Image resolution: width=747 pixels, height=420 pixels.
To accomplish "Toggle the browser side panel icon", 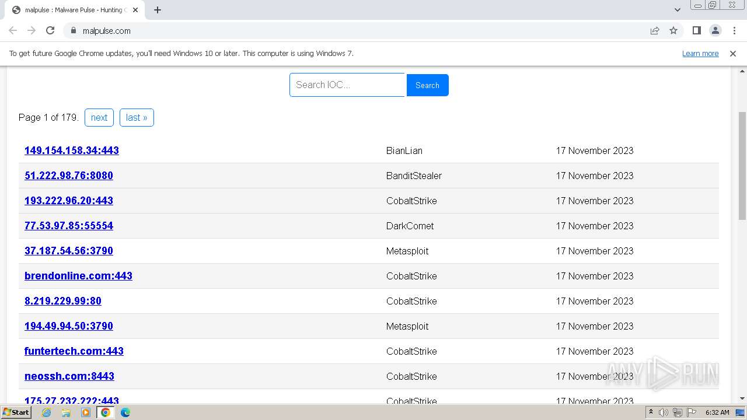I will click(x=696, y=30).
